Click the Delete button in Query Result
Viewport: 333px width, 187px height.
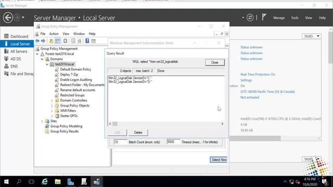point(138,132)
